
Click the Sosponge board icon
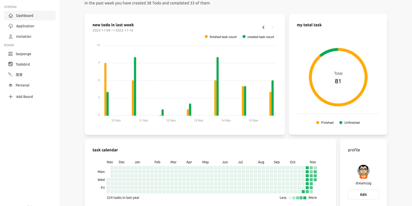[x=10, y=54]
